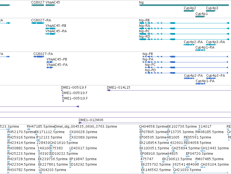Click transcript Cyp4p2-RA

pos(189,45)
